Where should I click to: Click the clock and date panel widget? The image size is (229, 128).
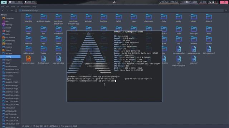click(x=189, y=2)
